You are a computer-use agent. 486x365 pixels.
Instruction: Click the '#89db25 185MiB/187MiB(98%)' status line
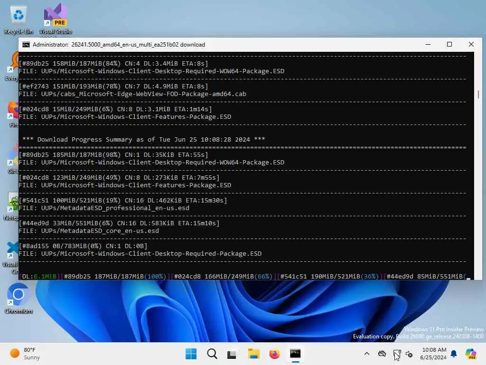pyautogui.click(x=113, y=155)
